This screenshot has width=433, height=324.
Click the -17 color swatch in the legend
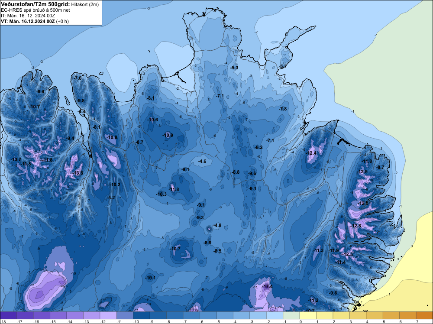point(25,315)
